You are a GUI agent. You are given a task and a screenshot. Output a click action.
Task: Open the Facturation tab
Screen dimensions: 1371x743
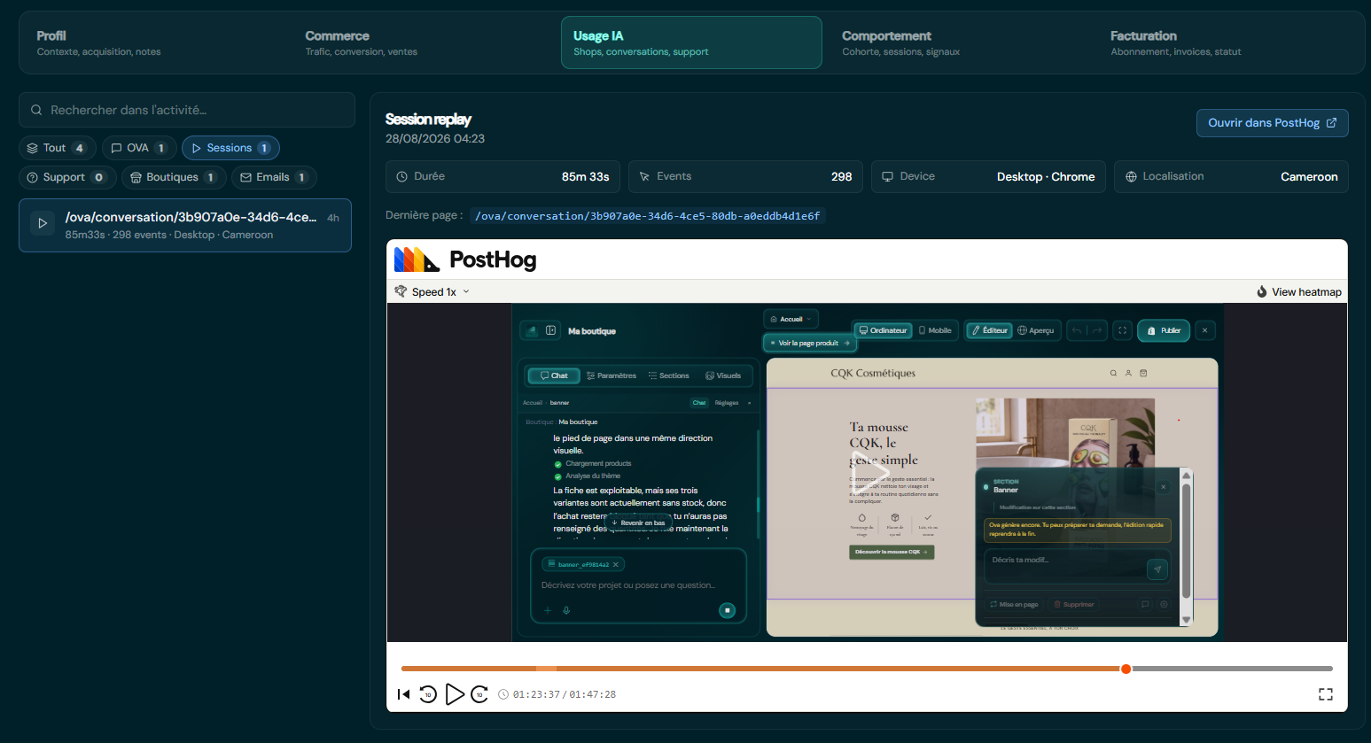coord(1229,43)
